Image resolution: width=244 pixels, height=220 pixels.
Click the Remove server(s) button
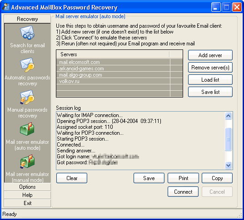pos(210,68)
